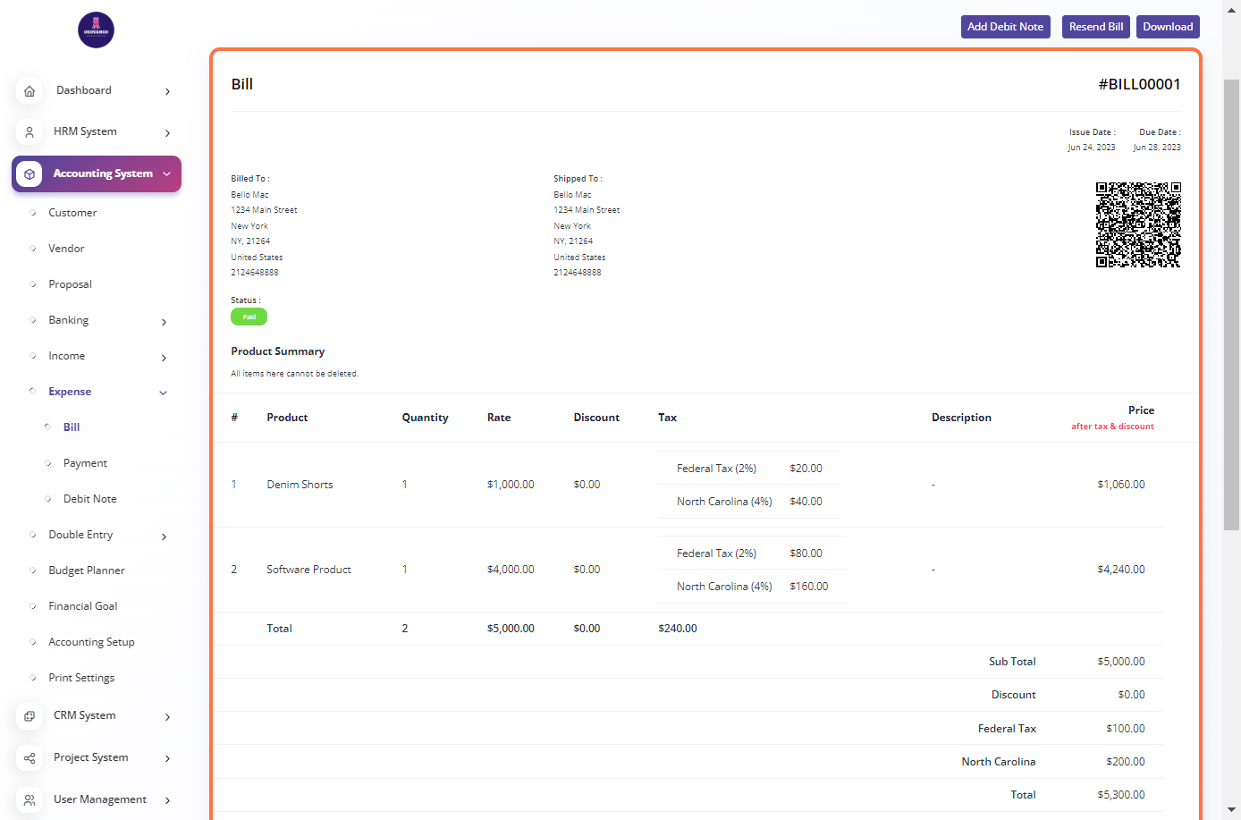This screenshot has width=1241, height=820.
Task: Click the green Paid status badge
Action: (249, 317)
